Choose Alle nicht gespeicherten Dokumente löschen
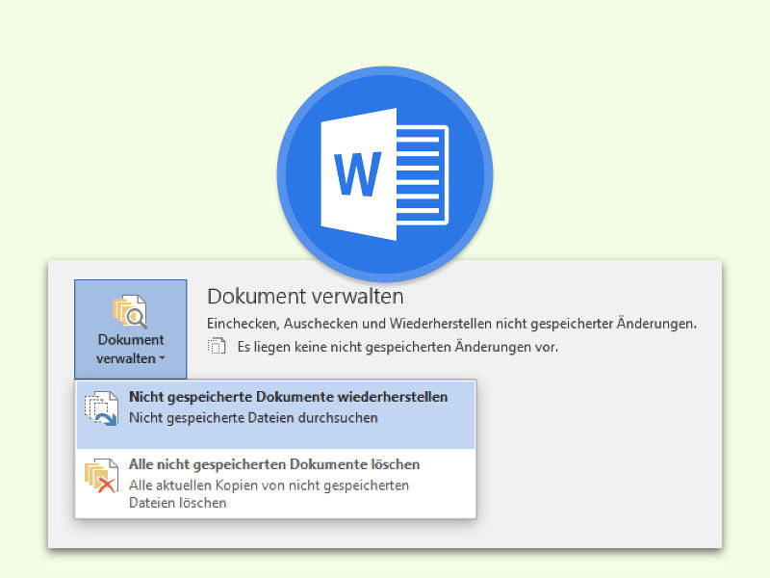Screen dimensions: 770x578 point(275,484)
